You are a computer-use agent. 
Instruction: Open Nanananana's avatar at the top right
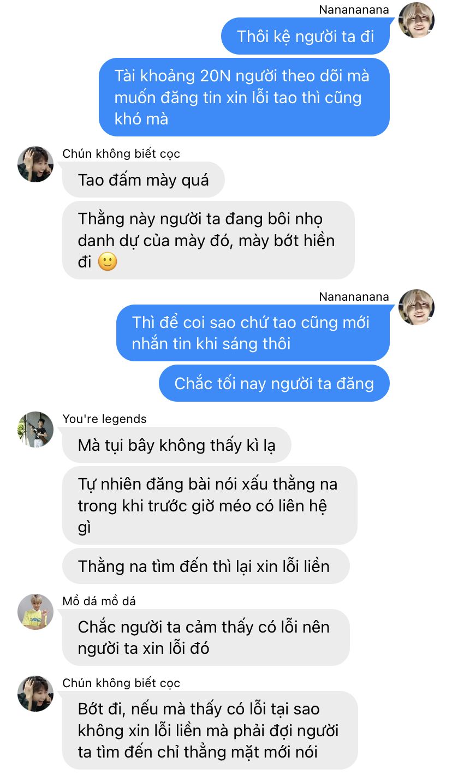pyautogui.click(x=417, y=20)
